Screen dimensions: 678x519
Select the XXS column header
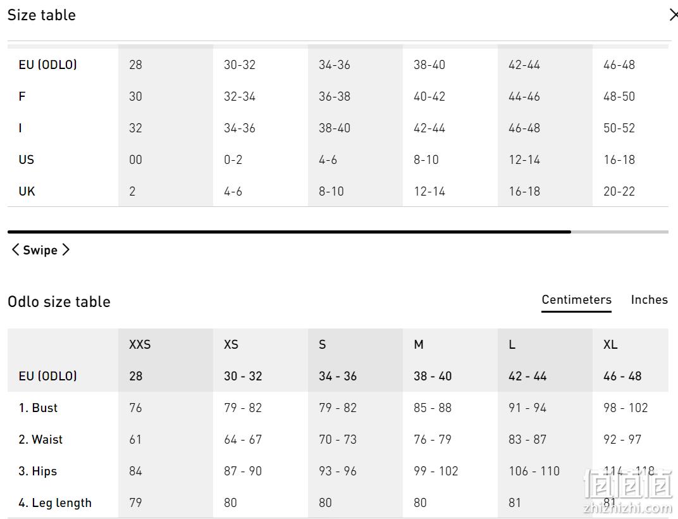tap(140, 344)
